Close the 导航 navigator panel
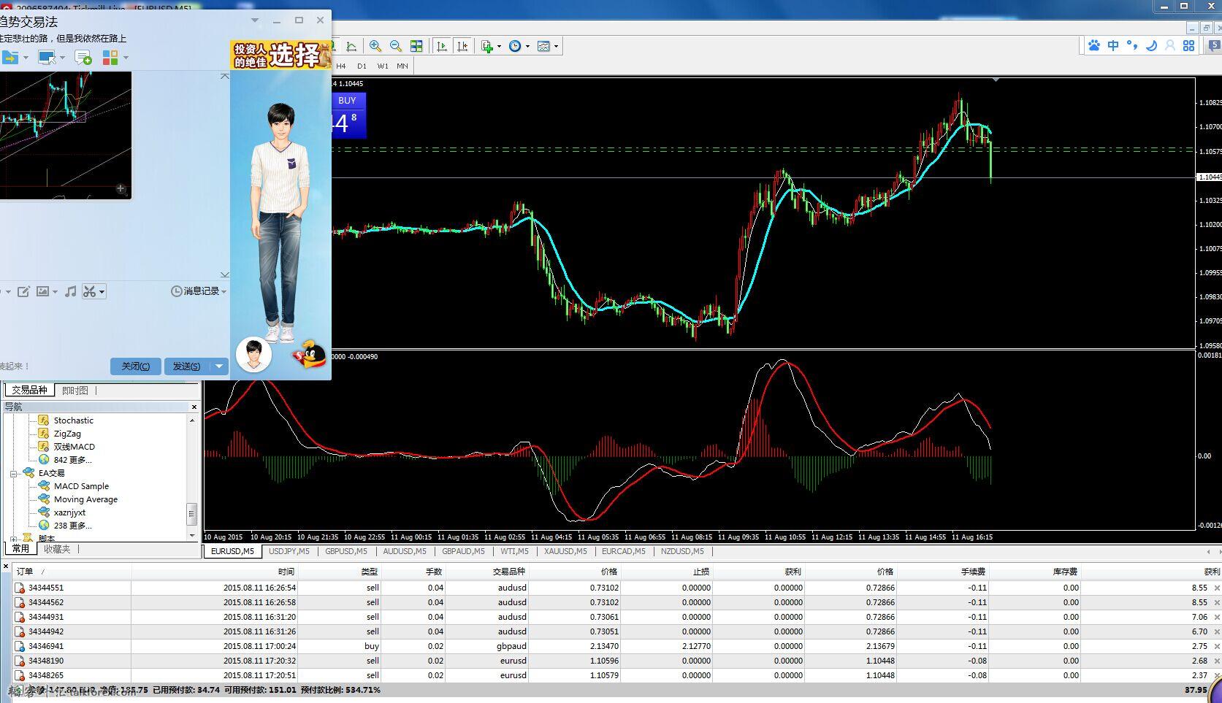This screenshot has height=703, width=1222. 194,407
